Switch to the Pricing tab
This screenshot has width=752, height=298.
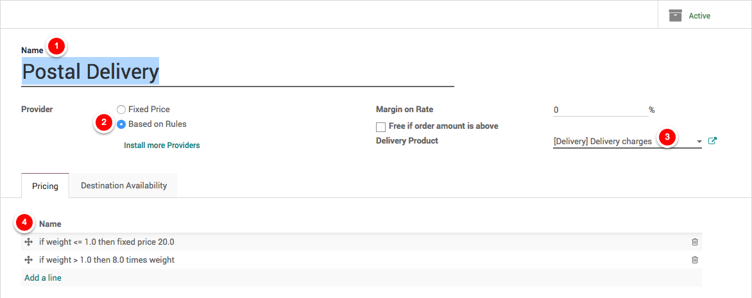(46, 186)
